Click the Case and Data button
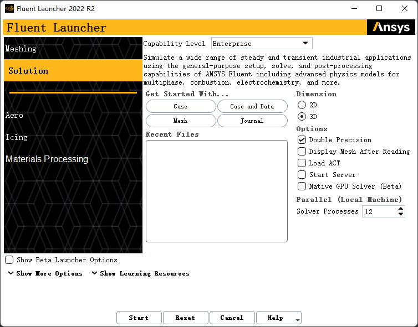The height and width of the screenshot is (327, 418). pos(252,106)
